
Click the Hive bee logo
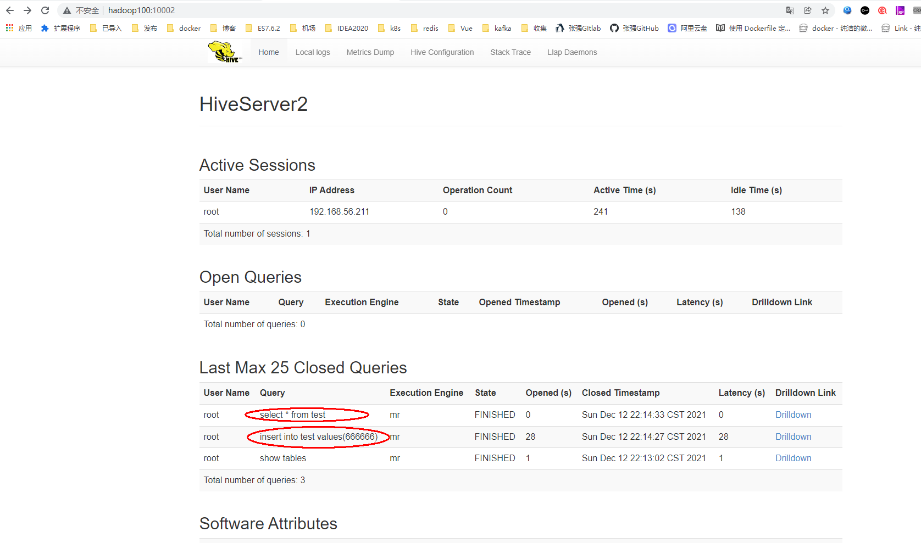click(225, 52)
